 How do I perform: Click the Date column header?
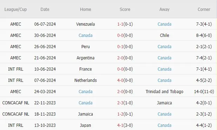[x=45, y=9]
